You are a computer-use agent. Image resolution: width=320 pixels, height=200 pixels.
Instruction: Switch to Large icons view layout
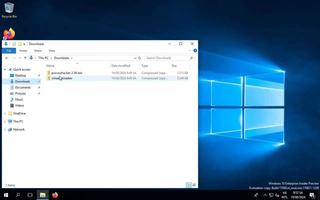(194, 185)
